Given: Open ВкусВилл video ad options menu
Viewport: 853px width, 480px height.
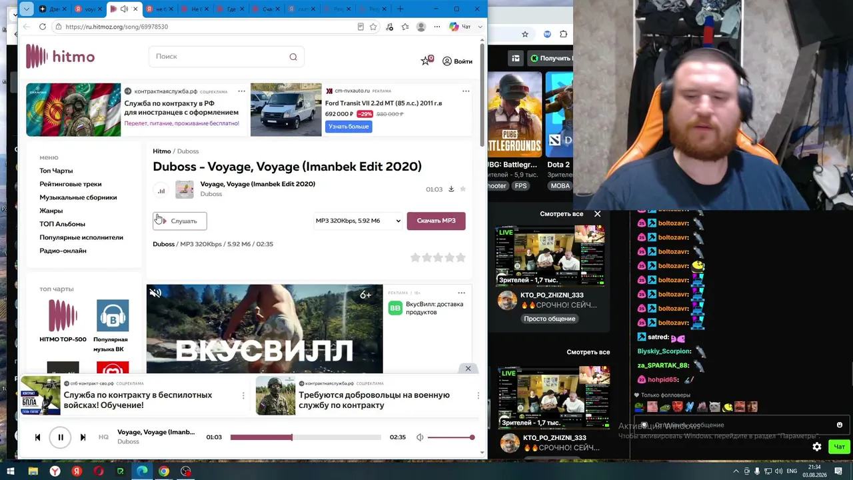Looking at the screenshot, I should (x=461, y=293).
